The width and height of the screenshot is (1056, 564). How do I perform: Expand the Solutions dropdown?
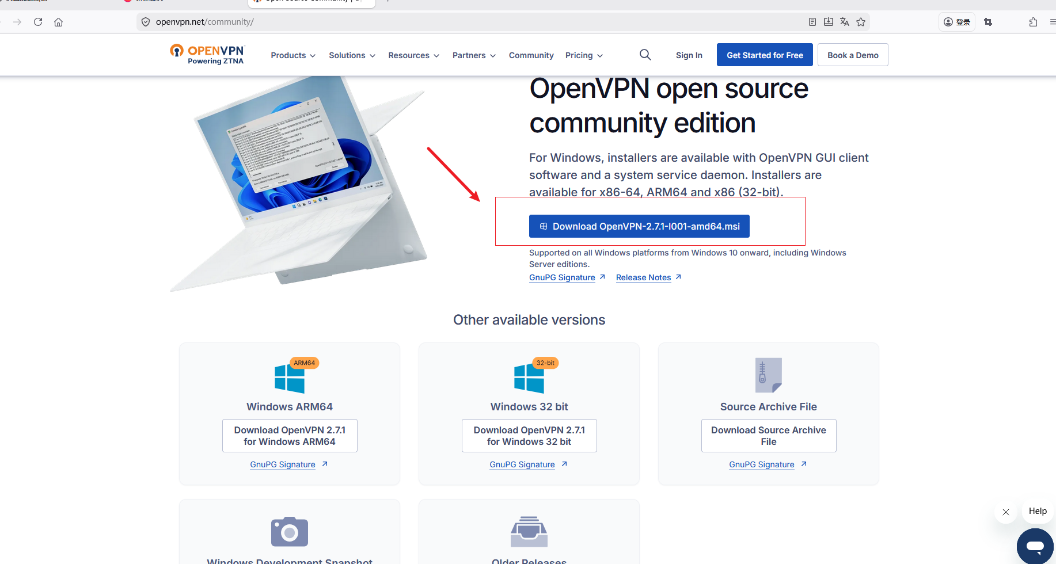pyautogui.click(x=352, y=55)
